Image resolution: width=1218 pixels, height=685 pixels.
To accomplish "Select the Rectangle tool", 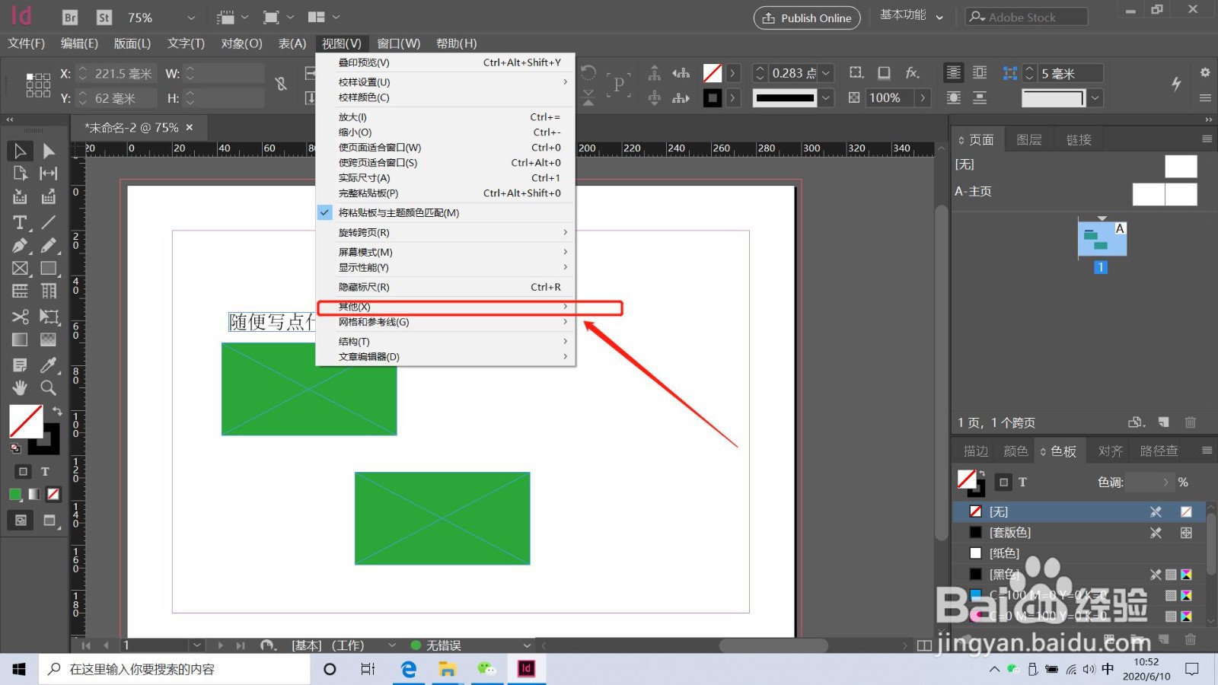I will point(49,268).
